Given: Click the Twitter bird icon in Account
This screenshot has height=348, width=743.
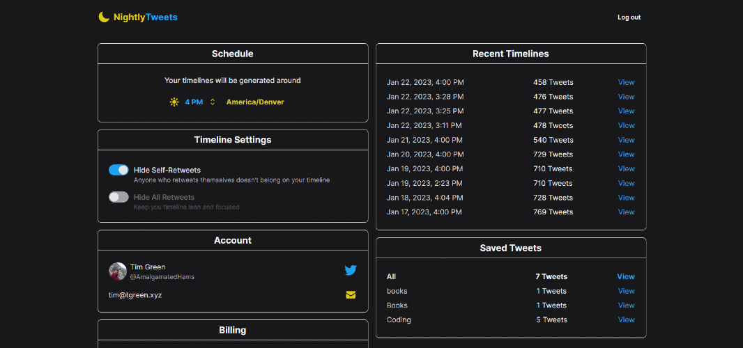Looking at the screenshot, I should 351,270.
